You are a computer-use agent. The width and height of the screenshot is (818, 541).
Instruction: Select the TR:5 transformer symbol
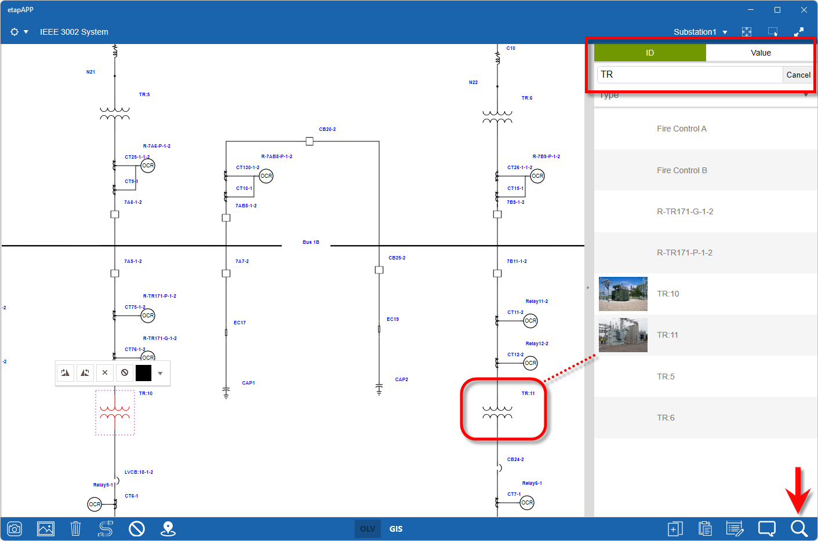click(x=115, y=113)
